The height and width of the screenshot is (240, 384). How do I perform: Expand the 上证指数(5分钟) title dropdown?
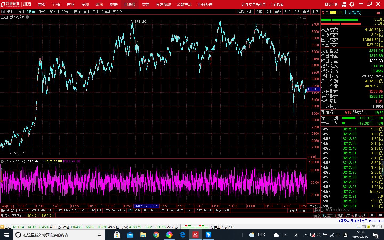pyautogui.click(x=27, y=17)
